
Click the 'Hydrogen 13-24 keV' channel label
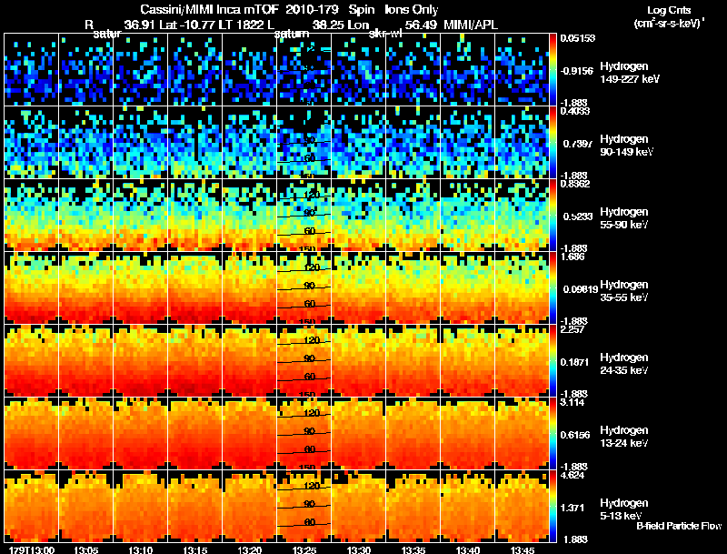[624, 437]
